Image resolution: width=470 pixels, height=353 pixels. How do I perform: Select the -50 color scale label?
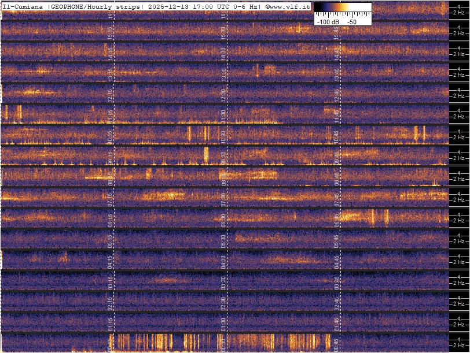click(351, 21)
